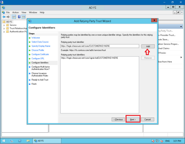The image size is (185, 144).
Task: Expand the Authentication Policies tree node
Action: pyautogui.click(x=4, y=31)
